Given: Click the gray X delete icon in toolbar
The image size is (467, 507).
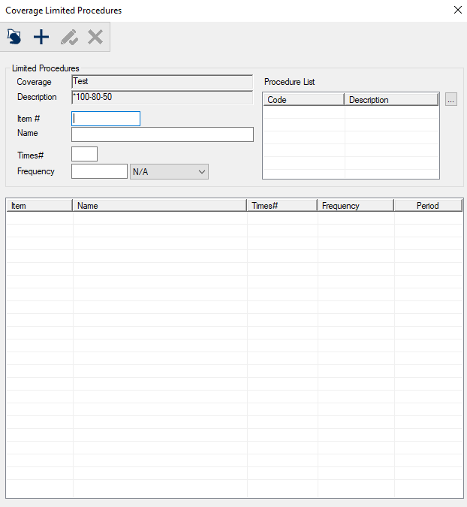Looking at the screenshot, I should 95,37.
